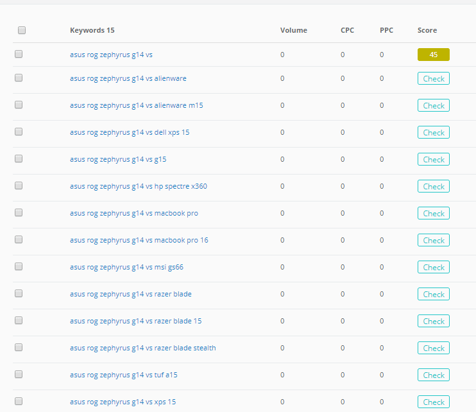Screen dimensions: 476x412
Task: Follow the 'asus rog zephyrus g14 vs razer blade' link
Action: (x=131, y=294)
